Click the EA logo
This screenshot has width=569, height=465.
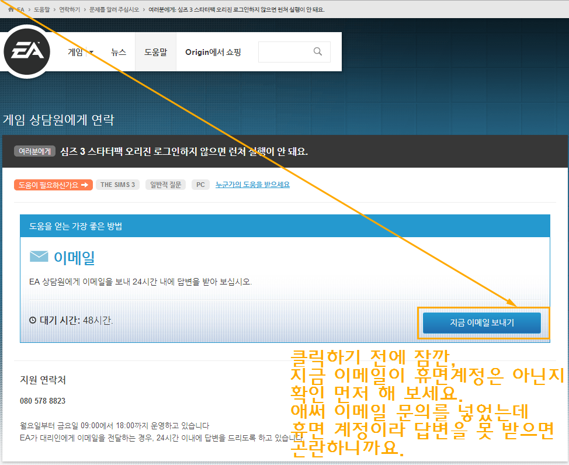tap(27, 52)
